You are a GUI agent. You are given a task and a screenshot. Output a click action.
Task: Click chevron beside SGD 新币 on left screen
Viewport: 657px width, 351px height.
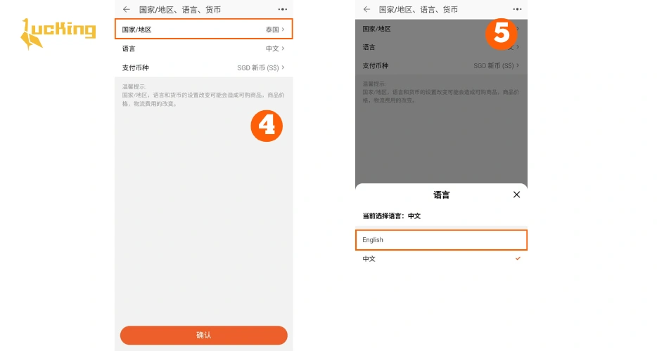pyautogui.click(x=283, y=67)
